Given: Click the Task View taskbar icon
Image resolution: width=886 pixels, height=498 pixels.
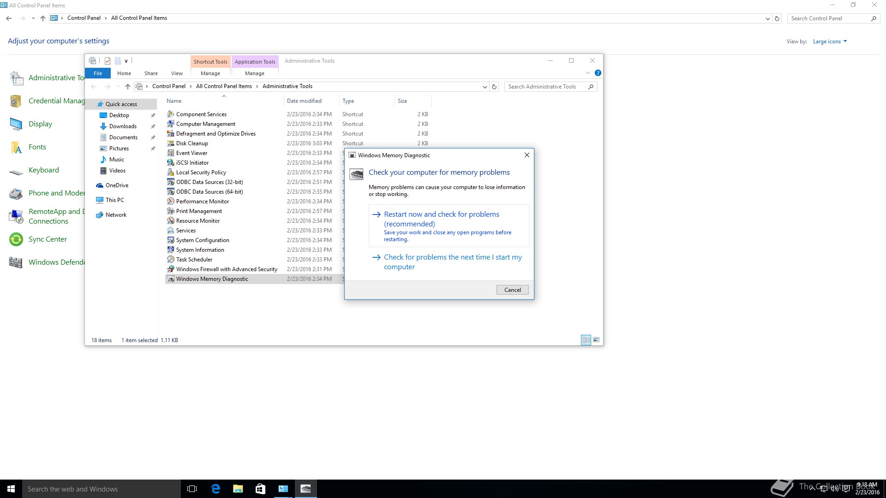Looking at the screenshot, I should tap(192, 489).
